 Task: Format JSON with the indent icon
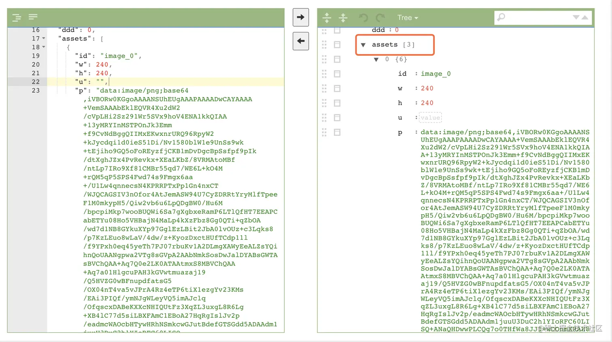coord(17,17)
